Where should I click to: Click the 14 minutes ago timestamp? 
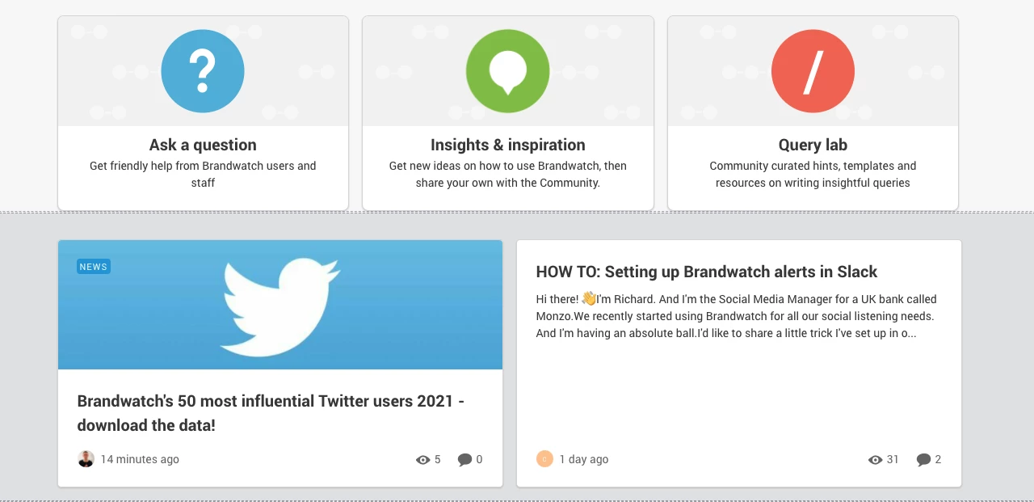click(x=140, y=459)
